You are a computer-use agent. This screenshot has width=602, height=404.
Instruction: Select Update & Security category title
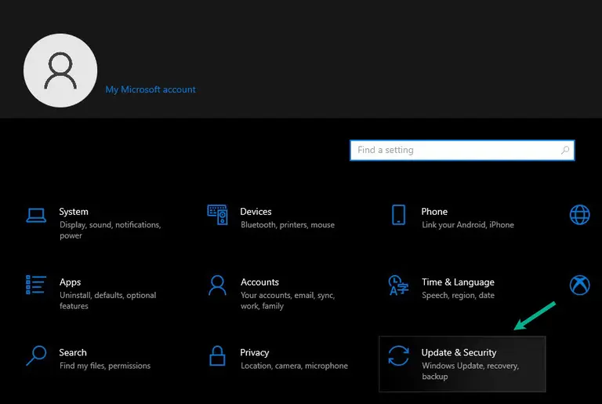pos(459,352)
